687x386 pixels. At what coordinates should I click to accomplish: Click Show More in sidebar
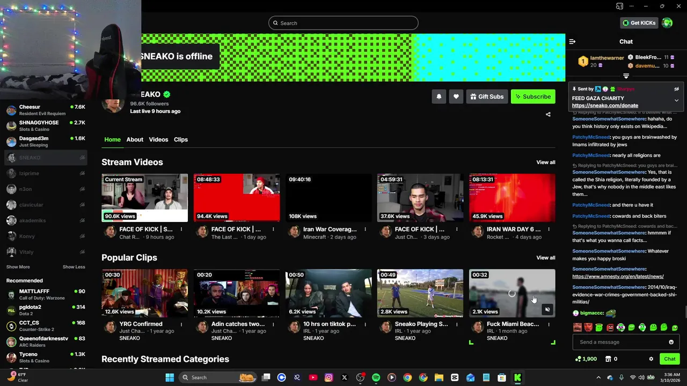[18, 267]
